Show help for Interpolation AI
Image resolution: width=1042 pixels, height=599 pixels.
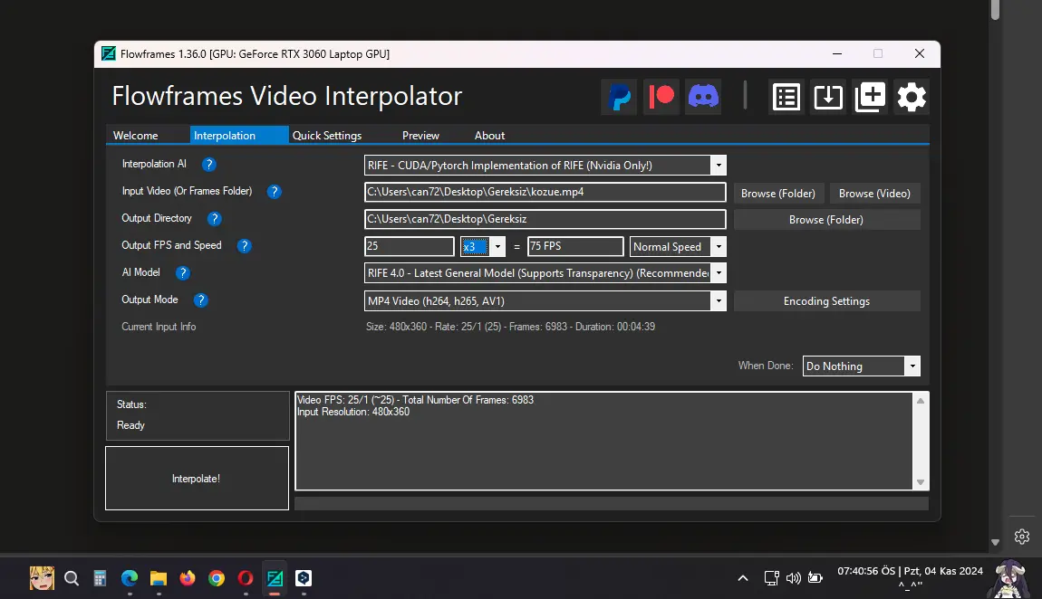click(208, 165)
